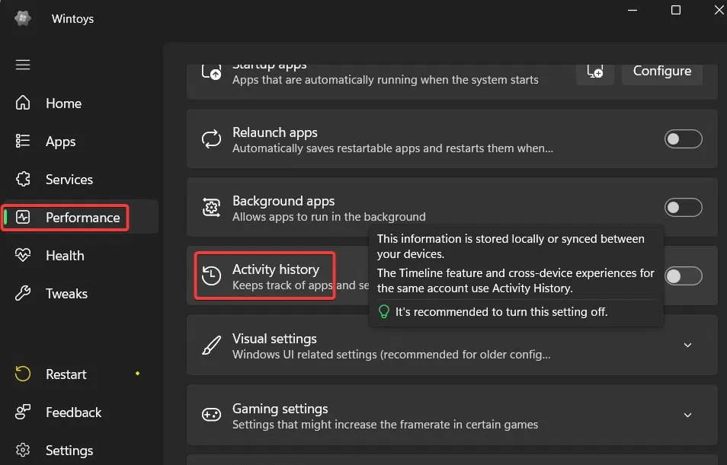Turn on the Activity history switch

click(x=683, y=276)
